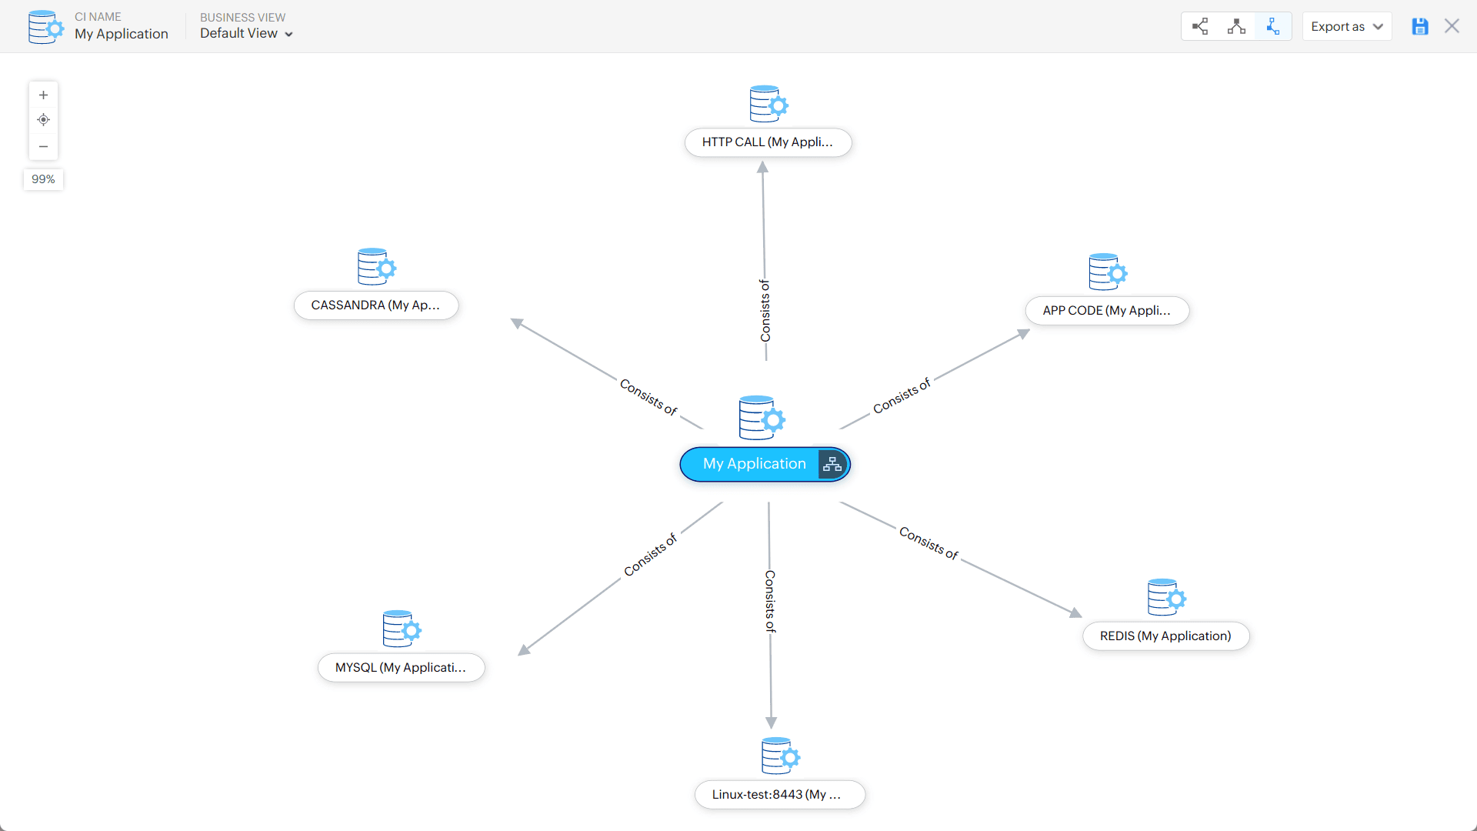The image size is (1477, 831).
Task: Expand the Business View chevron
Action: coord(289,34)
